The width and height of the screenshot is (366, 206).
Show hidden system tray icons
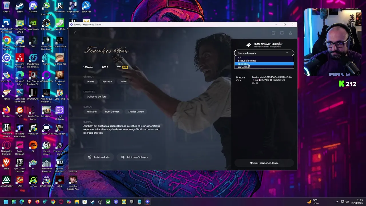(x=337, y=202)
